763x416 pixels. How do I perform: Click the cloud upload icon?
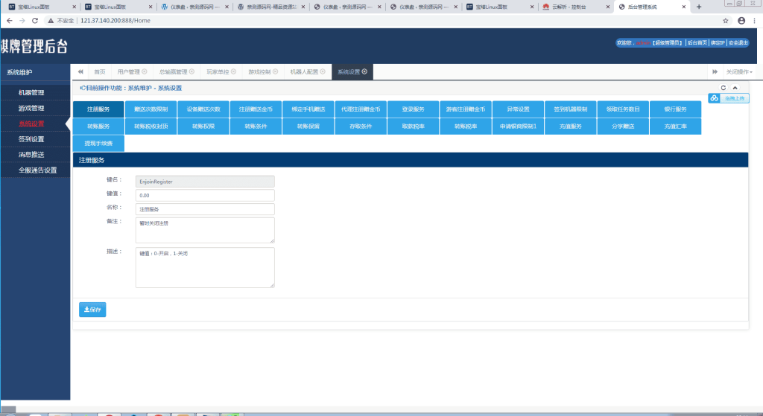click(714, 98)
